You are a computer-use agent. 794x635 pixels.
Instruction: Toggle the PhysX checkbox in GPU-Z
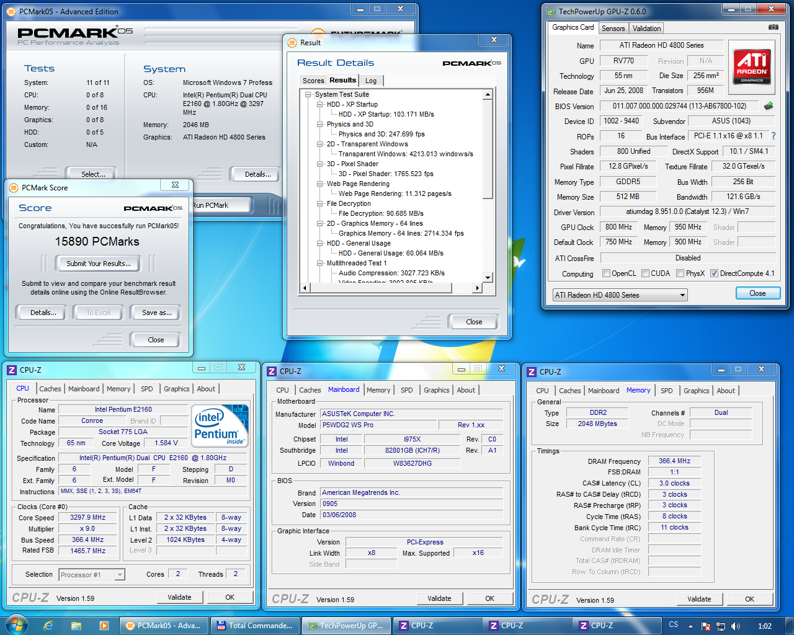pos(680,273)
